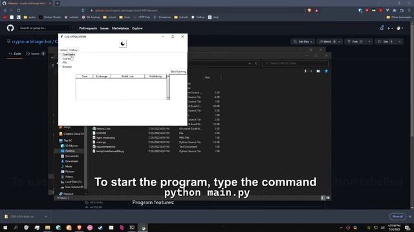This screenshot has height=232, width=414.
Task: Click the Brave shields icon in address bar
Action: (309, 10)
